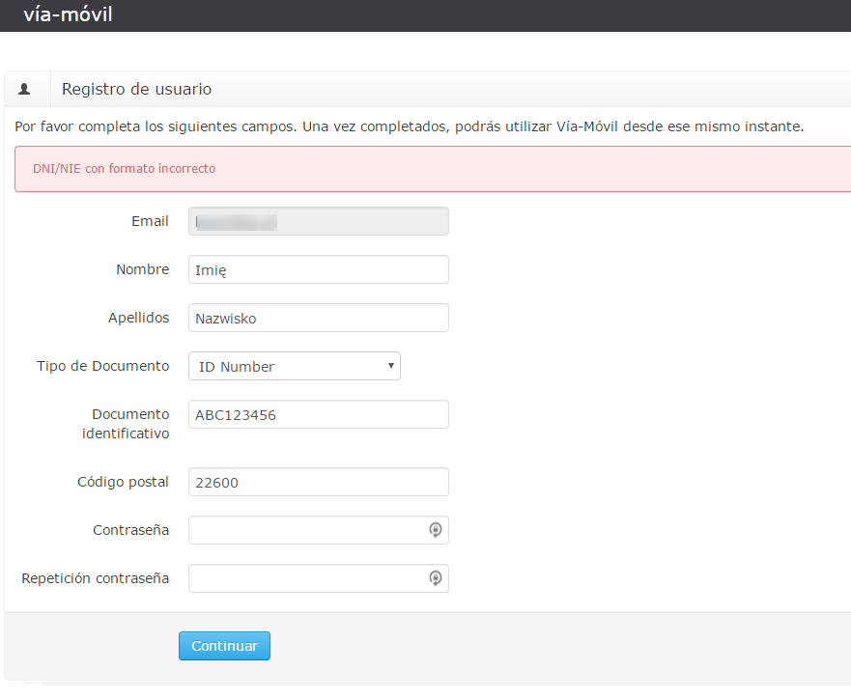Click the 'Email' label text
Viewport: 851px width, 699px height.
click(150, 221)
